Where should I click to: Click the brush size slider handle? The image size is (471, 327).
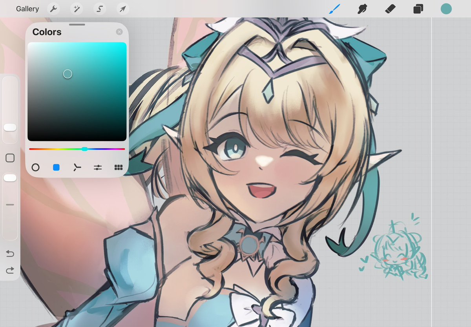click(x=10, y=127)
